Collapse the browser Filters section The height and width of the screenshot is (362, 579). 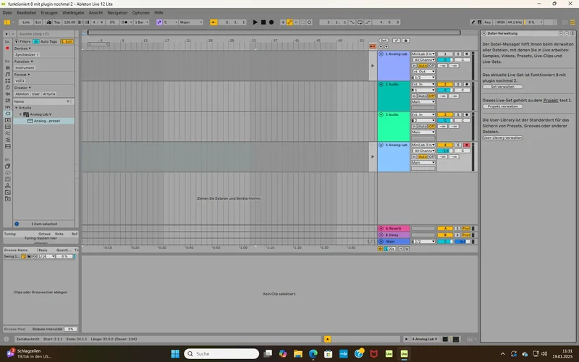[16, 41]
